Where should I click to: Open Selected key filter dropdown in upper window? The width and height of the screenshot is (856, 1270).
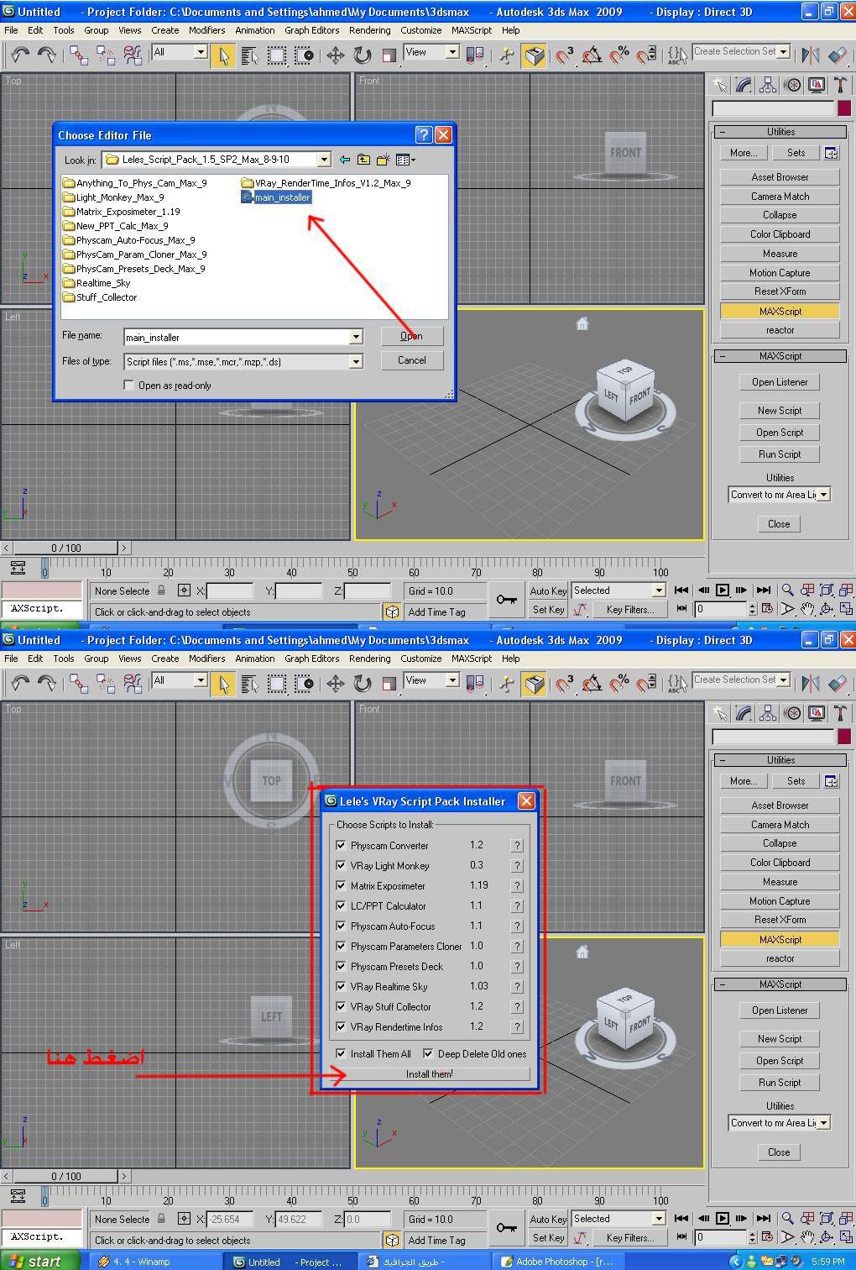point(658,590)
